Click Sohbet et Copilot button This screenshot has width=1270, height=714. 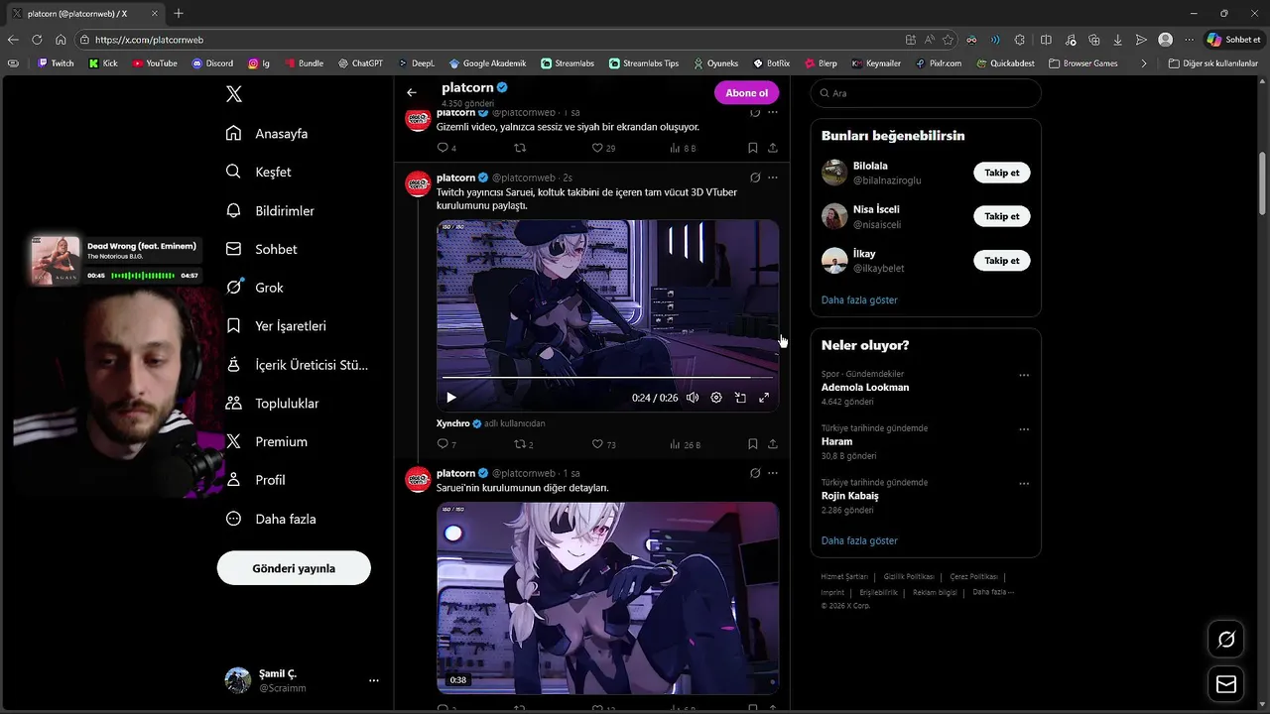click(x=1233, y=40)
